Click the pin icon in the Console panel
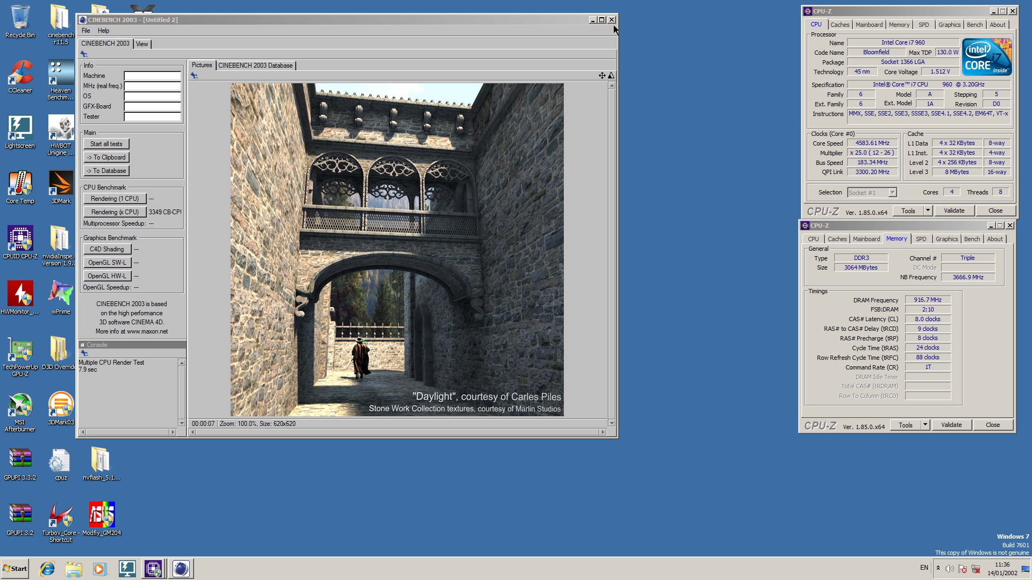This screenshot has width=1032, height=580. pyautogui.click(x=84, y=353)
